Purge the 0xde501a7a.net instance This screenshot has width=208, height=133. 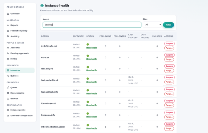[x=169, y=48]
